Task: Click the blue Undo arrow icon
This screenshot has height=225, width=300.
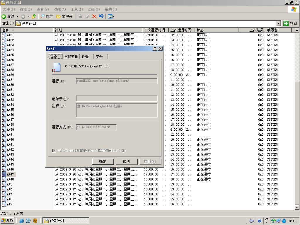Action: (x=101, y=16)
